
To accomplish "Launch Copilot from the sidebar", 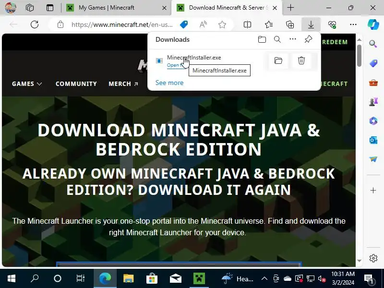I will (x=373, y=24).
